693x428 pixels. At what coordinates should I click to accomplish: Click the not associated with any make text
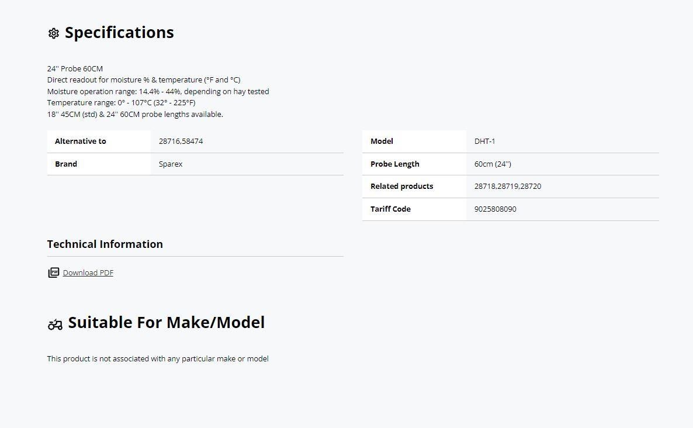tap(158, 358)
